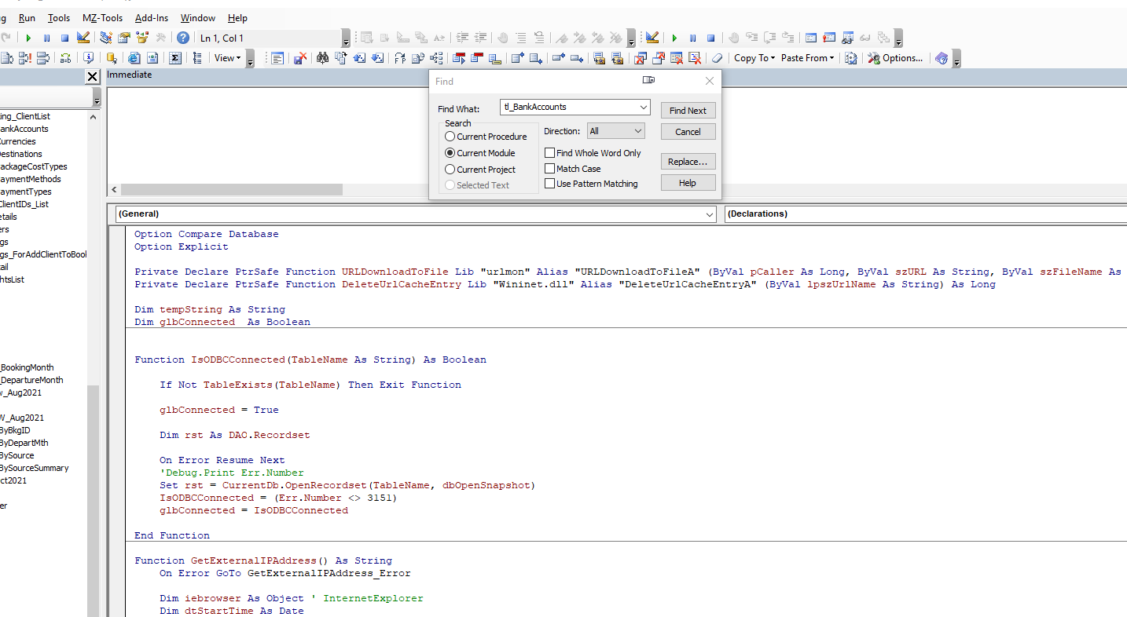
Task: Open MZ-Tools Options
Action: click(895, 58)
